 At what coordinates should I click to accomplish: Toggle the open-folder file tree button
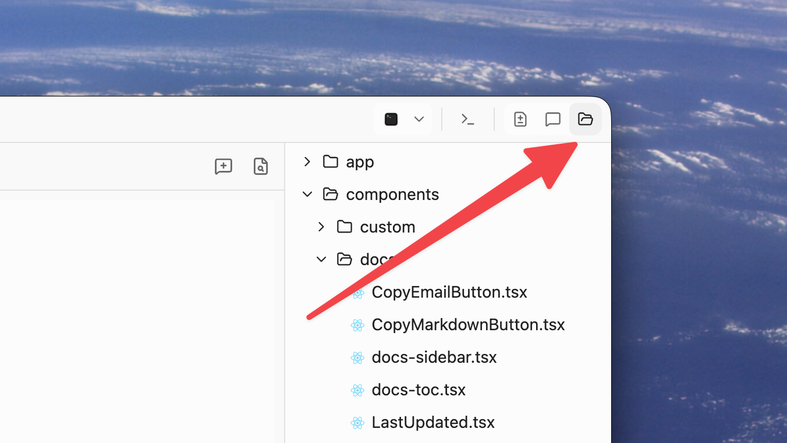(585, 119)
